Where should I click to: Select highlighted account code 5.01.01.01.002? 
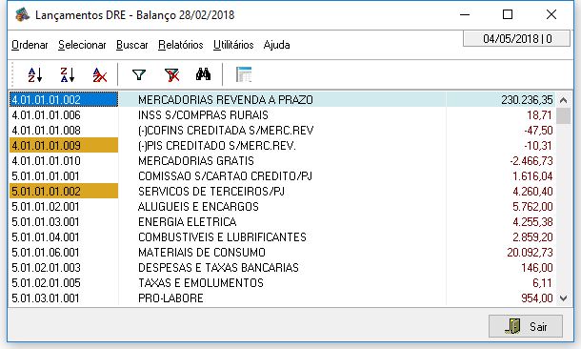(64, 191)
